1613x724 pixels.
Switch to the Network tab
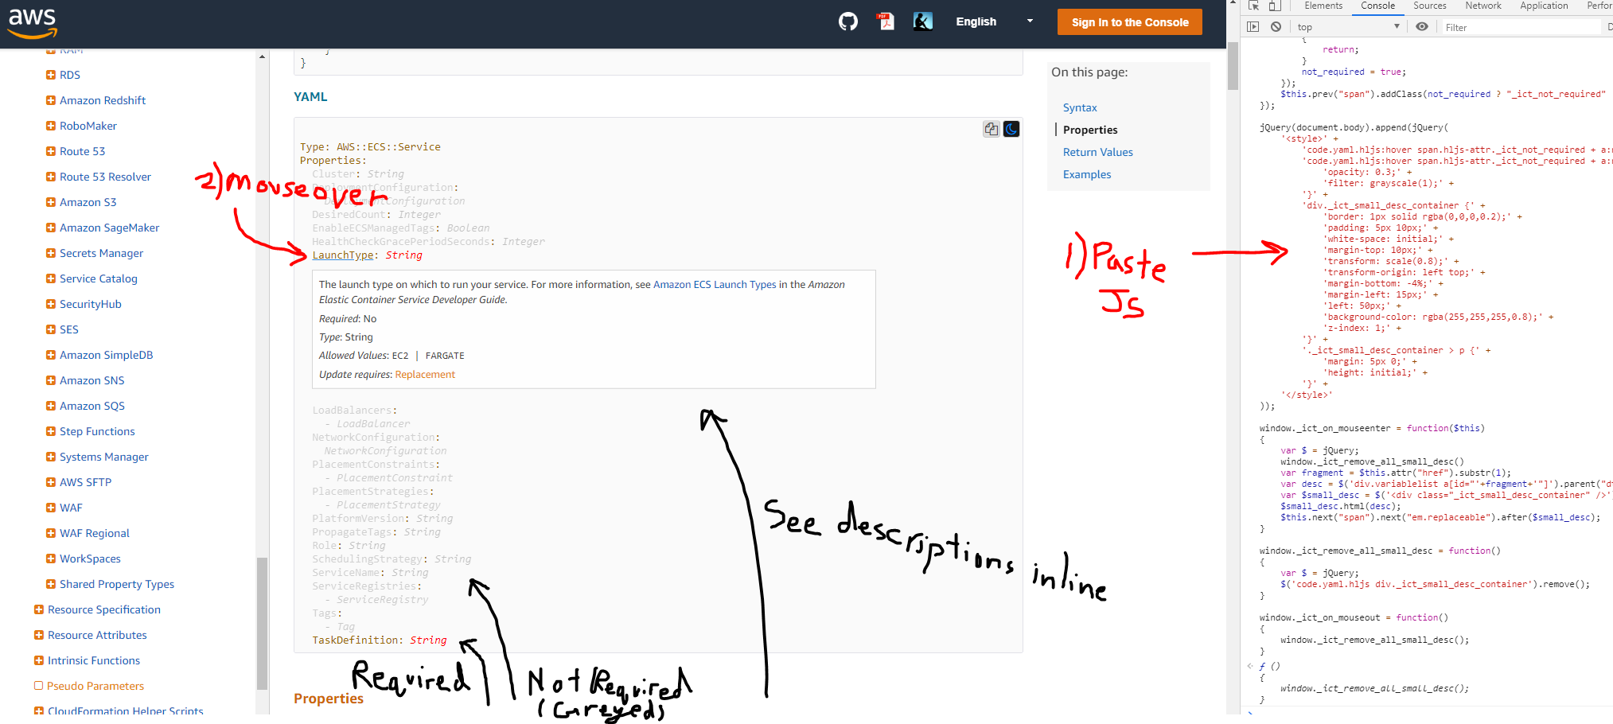[x=1483, y=6]
